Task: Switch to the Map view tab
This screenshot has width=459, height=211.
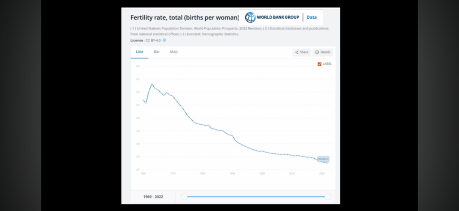Action: (173, 52)
